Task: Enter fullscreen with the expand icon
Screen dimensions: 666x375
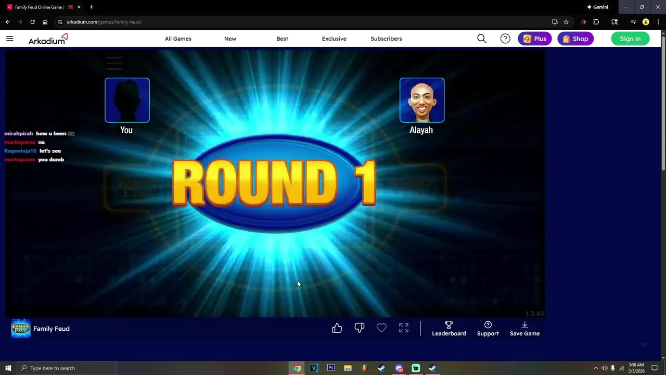Action: point(404,328)
